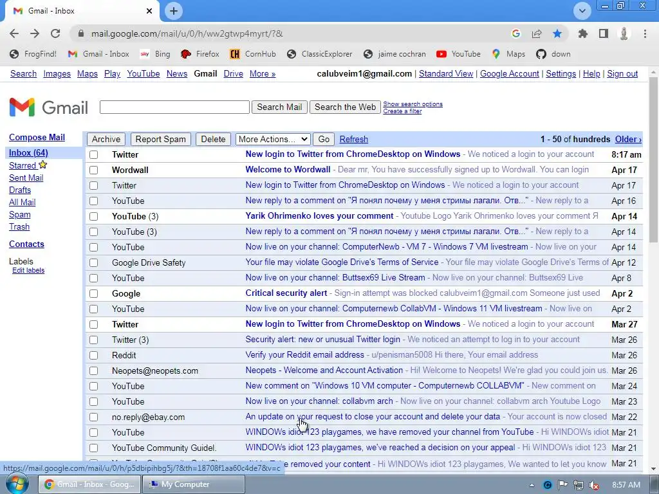Select the Reddit email checkbox
Image resolution: width=659 pixels, height=494 pixels.
tap(94, 355)
